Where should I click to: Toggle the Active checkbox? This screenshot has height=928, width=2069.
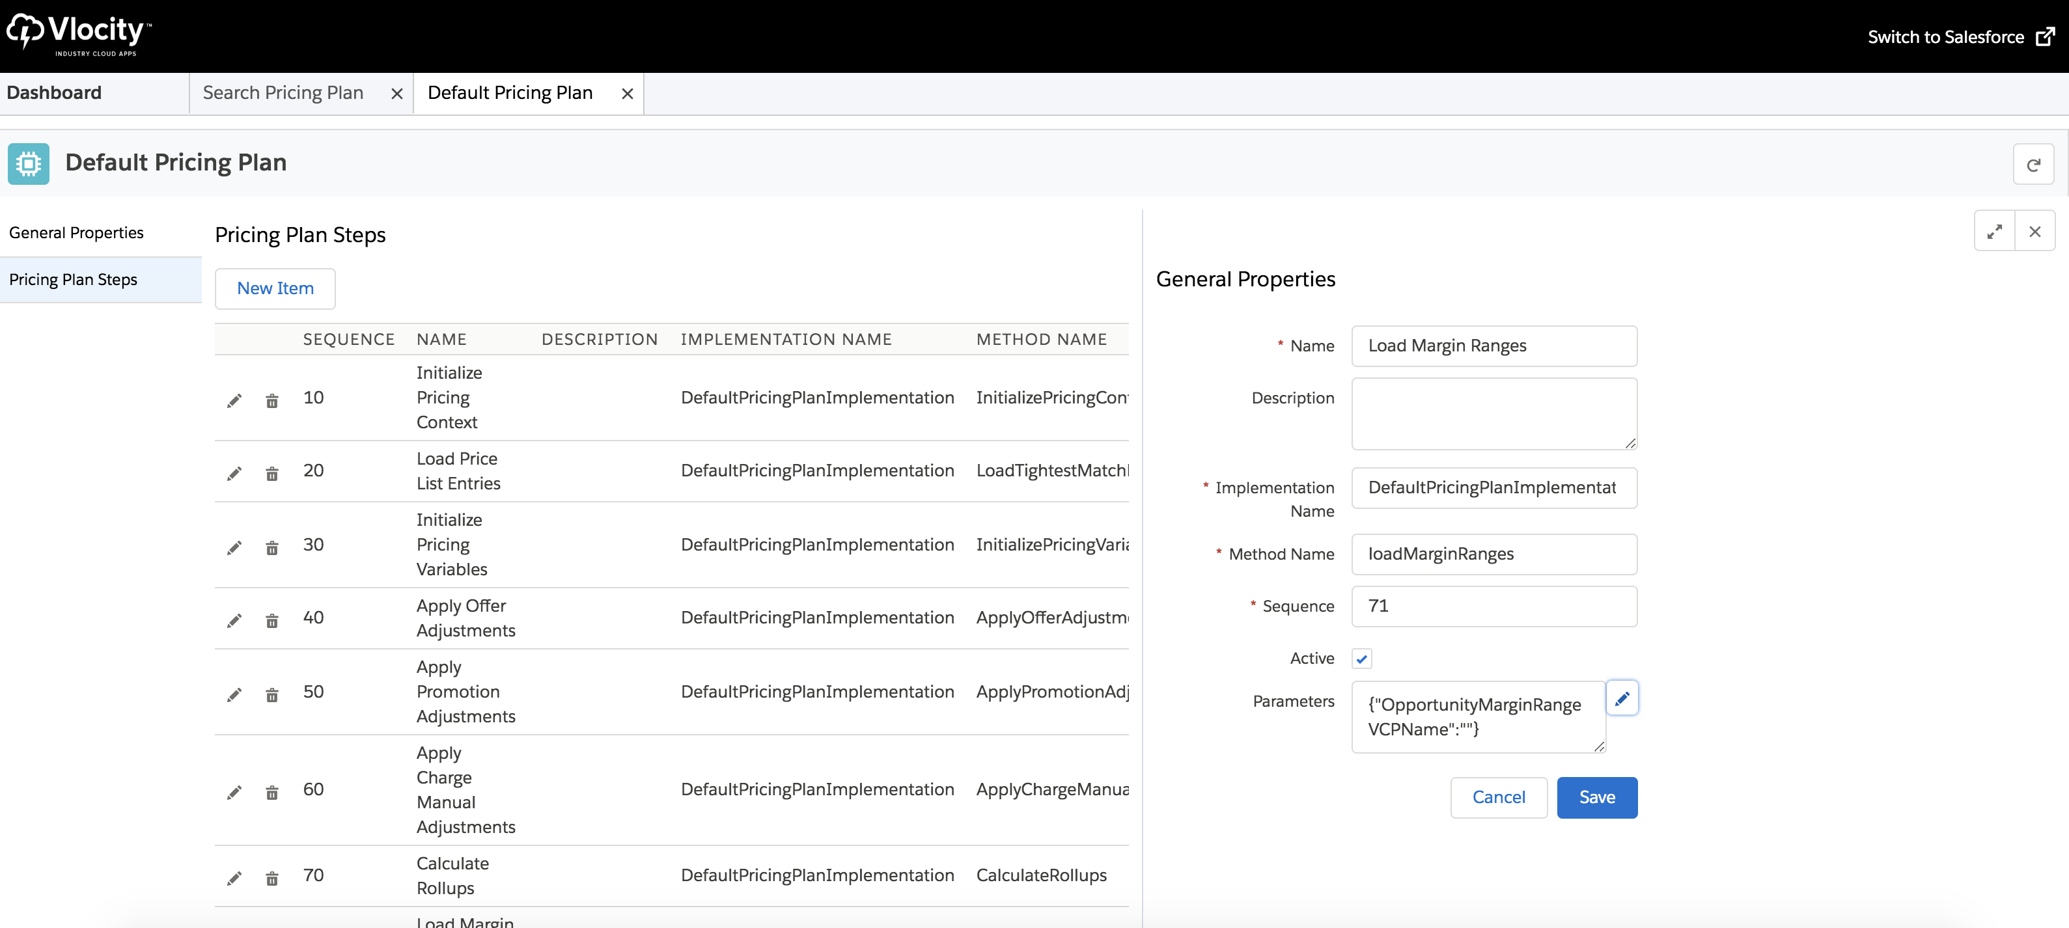1361,659
